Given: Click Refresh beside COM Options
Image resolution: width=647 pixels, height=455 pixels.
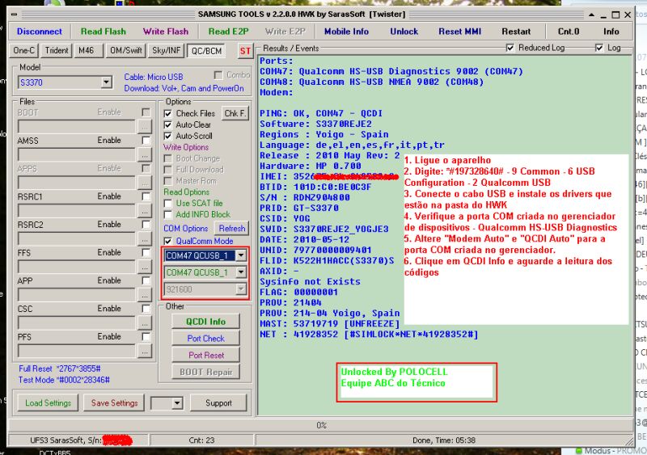Looking at the screenshot, I should tap(232, 228).
